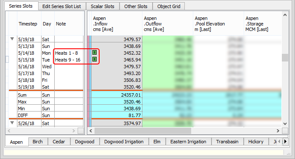Image resolution: width=295 pixels, height=159 pixels.
Task: Select the 5/15/18 row selector box
Action: coord(7,60)
